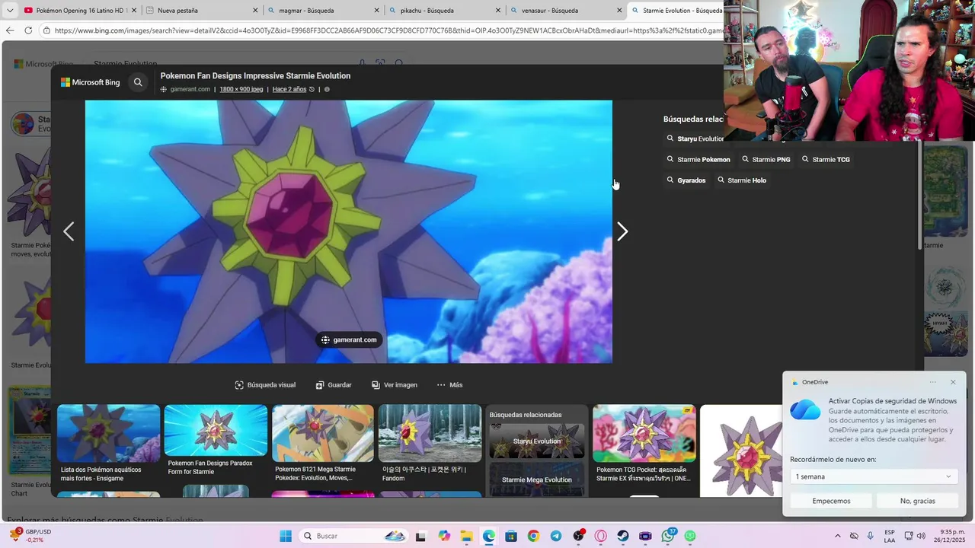Screen dimensions: 975x548
Task: Click the Bing URL in the address bar
Action: click(388, 30)
